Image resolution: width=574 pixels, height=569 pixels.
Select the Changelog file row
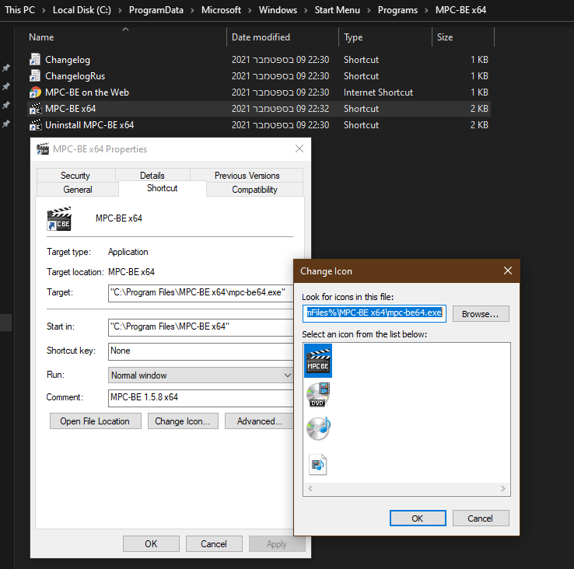point(259,60)
